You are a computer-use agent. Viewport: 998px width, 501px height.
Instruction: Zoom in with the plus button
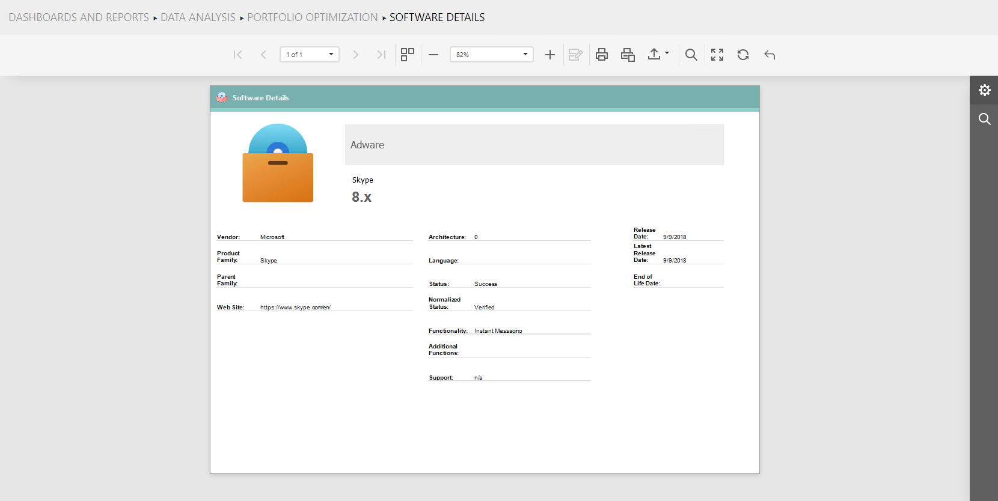(550, 55)
